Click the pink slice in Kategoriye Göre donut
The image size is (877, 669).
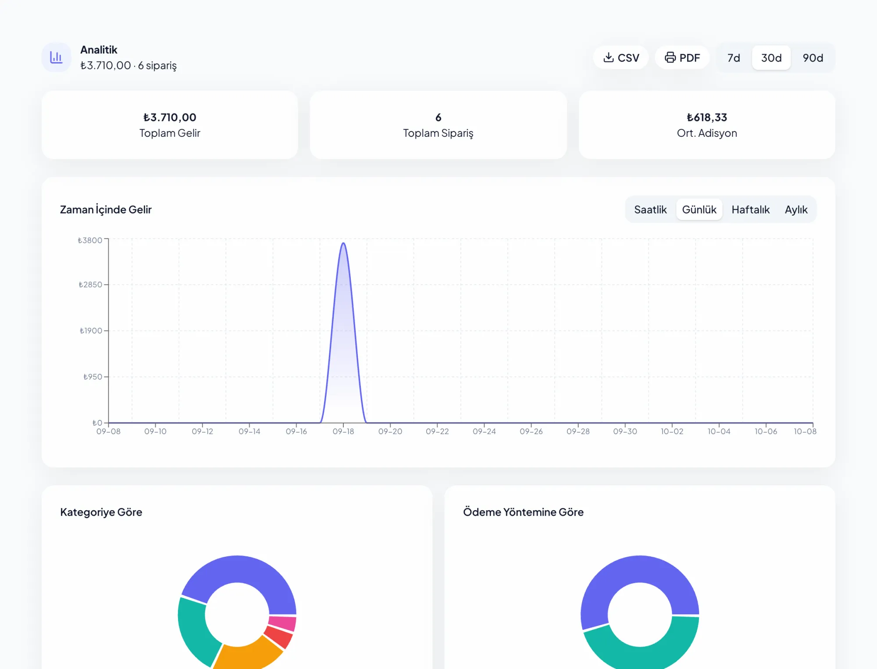coord(283,623)
